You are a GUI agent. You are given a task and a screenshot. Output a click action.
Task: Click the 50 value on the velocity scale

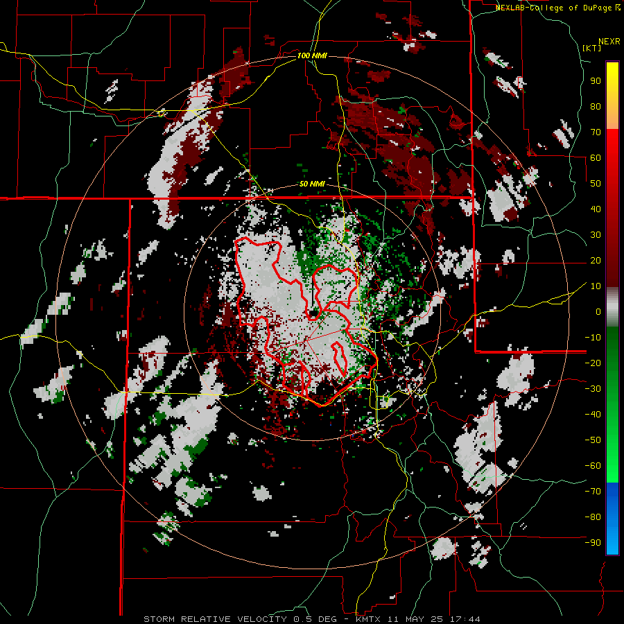tap(596, 184)
